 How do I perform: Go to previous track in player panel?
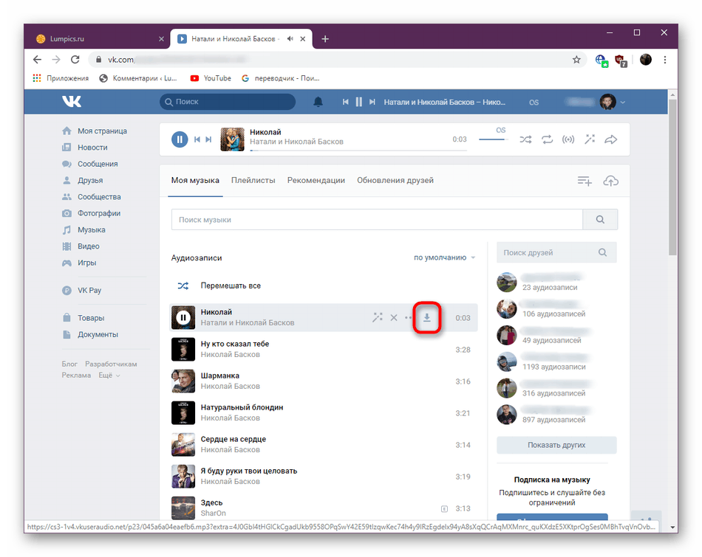(x=197, y=139)
